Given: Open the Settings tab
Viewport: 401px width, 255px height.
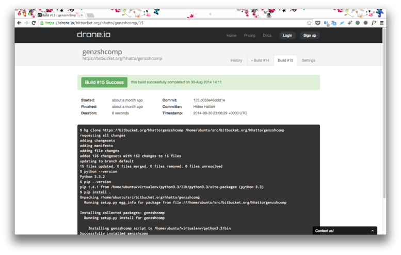Looking at the screenshot, I should 308,60.
